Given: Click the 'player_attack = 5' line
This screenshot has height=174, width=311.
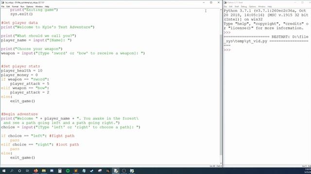Looking at the screenshot, I should 30,84.
